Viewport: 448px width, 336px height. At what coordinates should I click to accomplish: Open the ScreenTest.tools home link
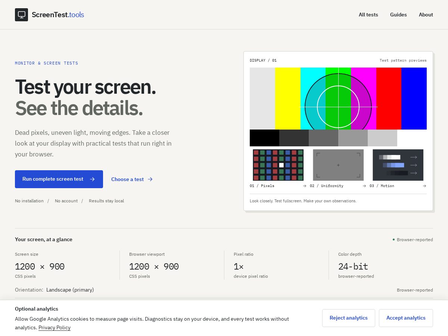49,15
